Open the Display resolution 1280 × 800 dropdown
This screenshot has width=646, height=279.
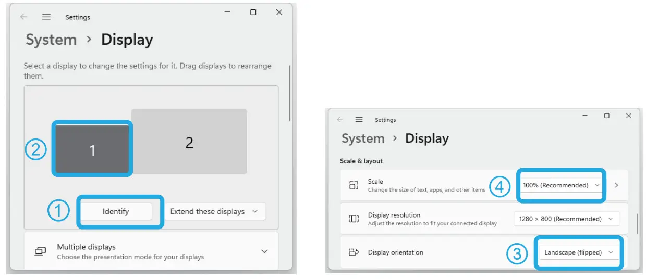pos(567,219)
